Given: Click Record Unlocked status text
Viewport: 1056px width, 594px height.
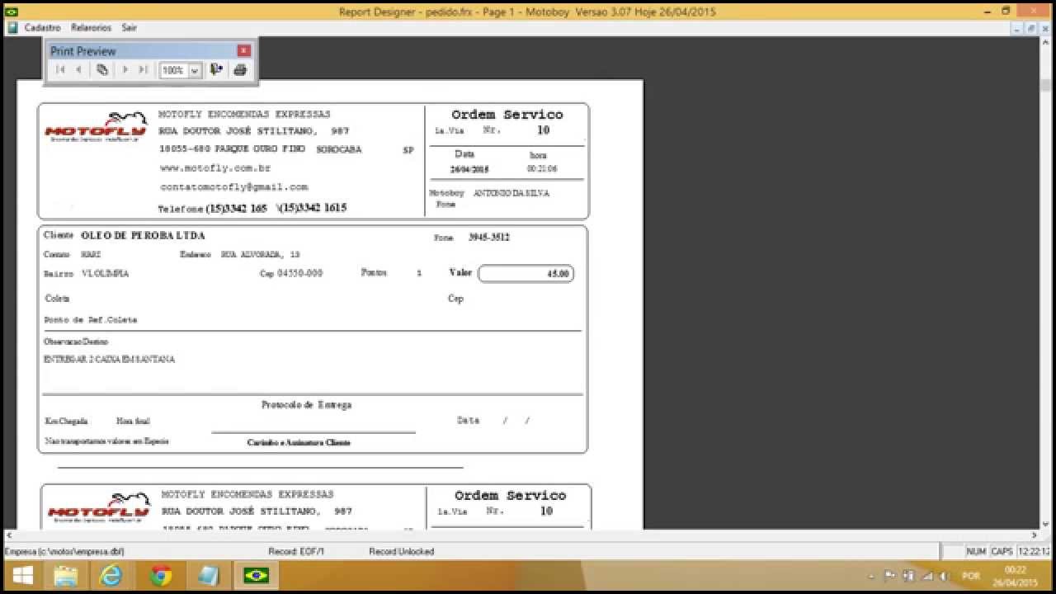Looking at the screenshot, I should (401, 551).
